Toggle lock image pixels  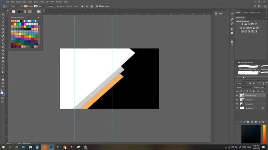[x=244, y=91]
